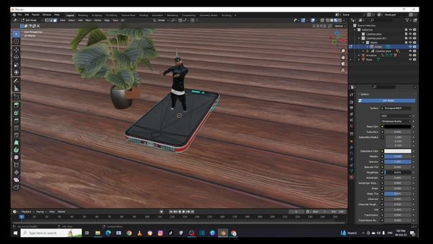The width and height of the screenshot is (433, 244).
Task: Click the Windows taskbar search box
Action: [51, 233]
